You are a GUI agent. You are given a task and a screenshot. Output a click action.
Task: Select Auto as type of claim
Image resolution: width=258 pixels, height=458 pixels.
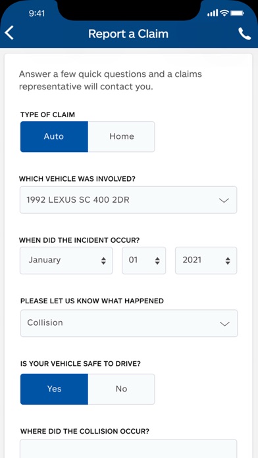pos(54,137)
